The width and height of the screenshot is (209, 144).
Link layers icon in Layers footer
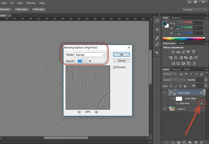point(167,142)
